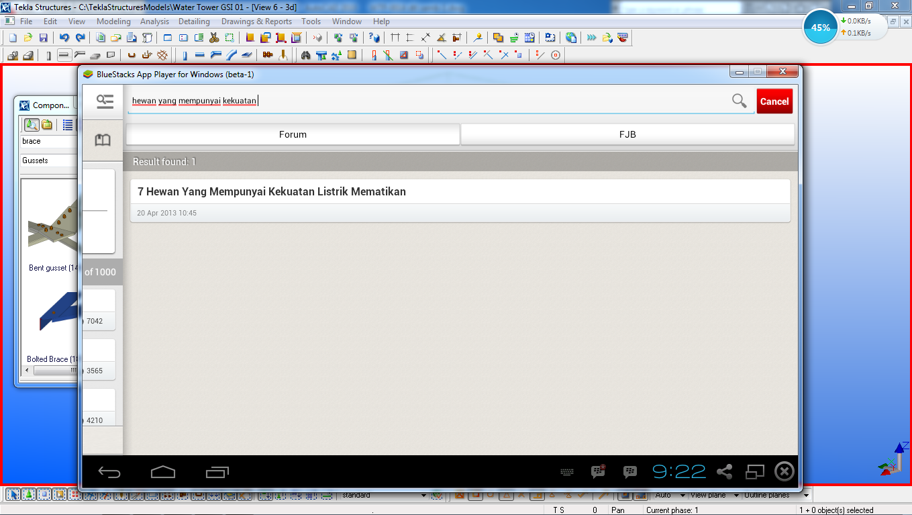Viewport: 912px width, 515px height.
Task: Click the scissors cut icon in Tekla toolbar
Action: tap(215, 38)
